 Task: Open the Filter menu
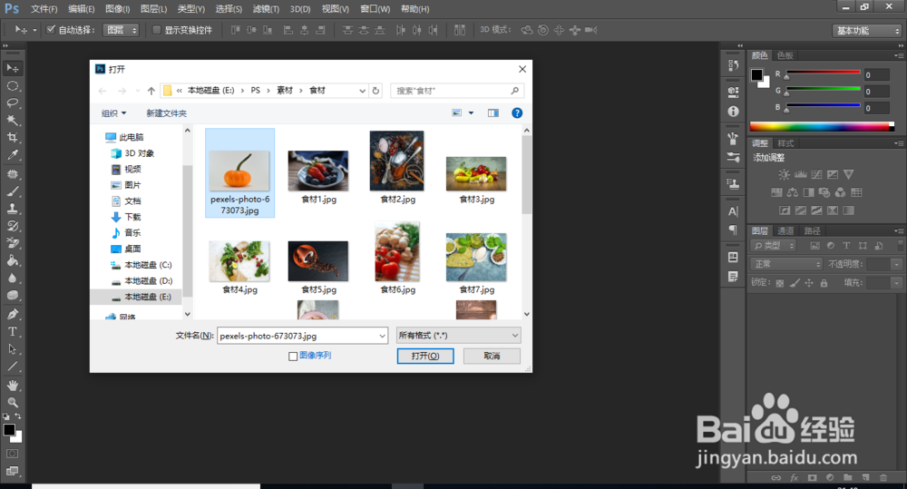pos(266,9)
